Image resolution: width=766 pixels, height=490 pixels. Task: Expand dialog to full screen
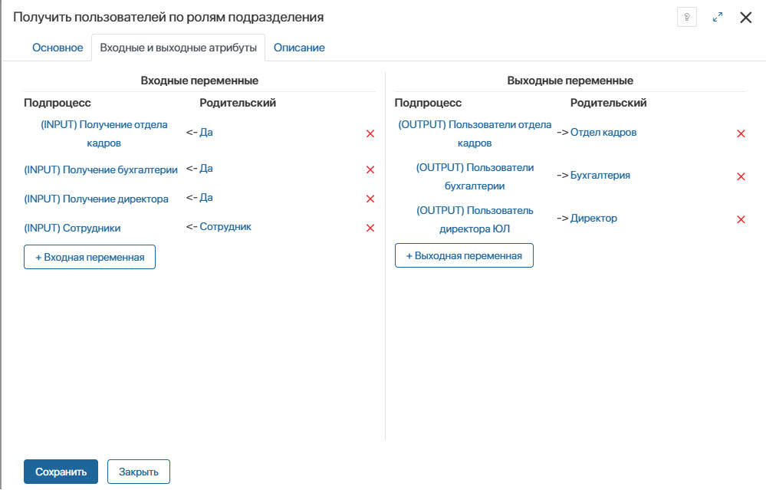point(718,17)
